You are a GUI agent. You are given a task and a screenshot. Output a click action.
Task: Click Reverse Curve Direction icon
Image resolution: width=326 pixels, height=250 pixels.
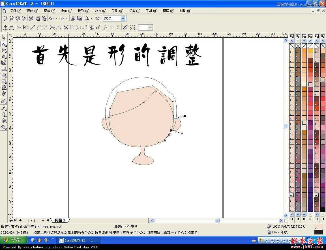(66, 27)
